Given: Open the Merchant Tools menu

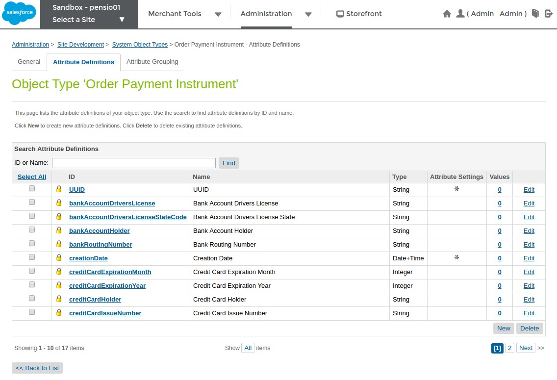Looking at the screenshot, I should pyautogui.click(x=175, y=14).
